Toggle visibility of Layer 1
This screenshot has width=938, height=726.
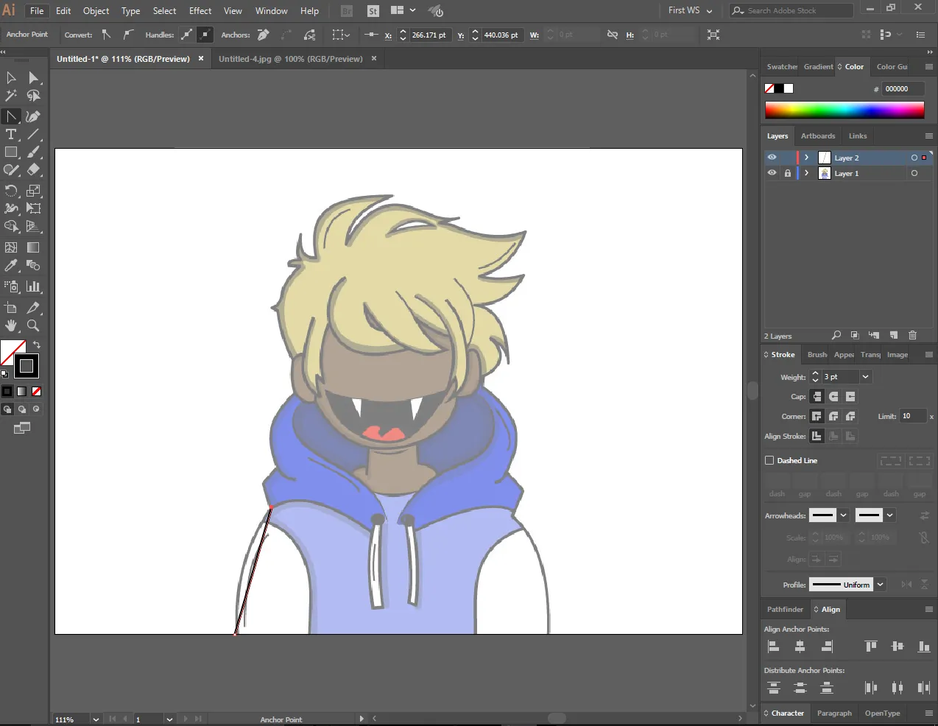[772, 173]
